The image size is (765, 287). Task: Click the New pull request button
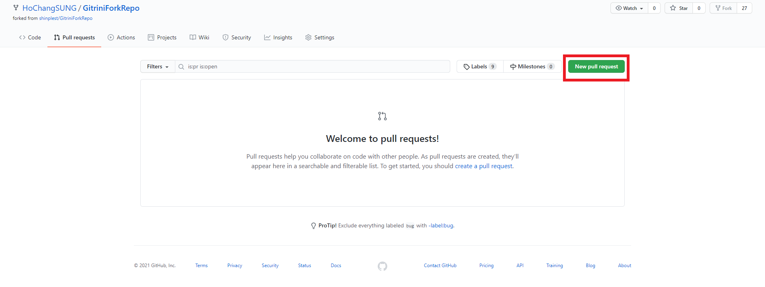(596, 66)
